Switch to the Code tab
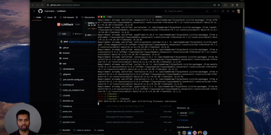The height and width of the screenshot is (135, 271). pos(37,17)
